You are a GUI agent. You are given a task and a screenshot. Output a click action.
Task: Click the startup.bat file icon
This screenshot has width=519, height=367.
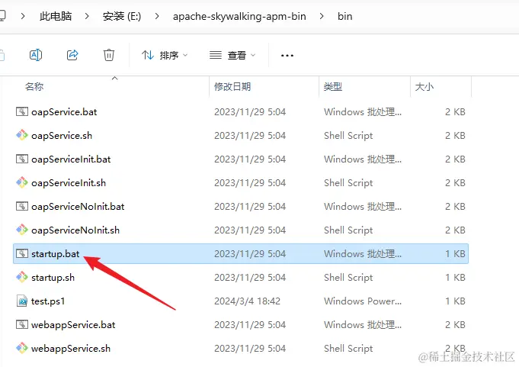[22, 254]
